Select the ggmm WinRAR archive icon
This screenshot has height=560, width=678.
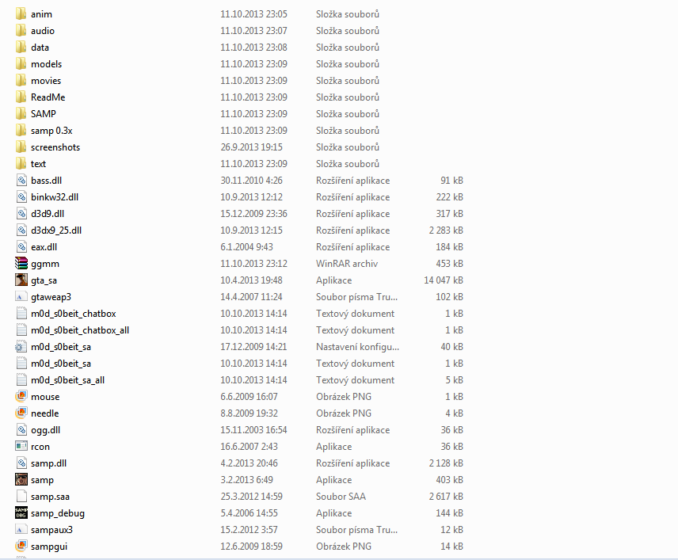tap(21, 264)
